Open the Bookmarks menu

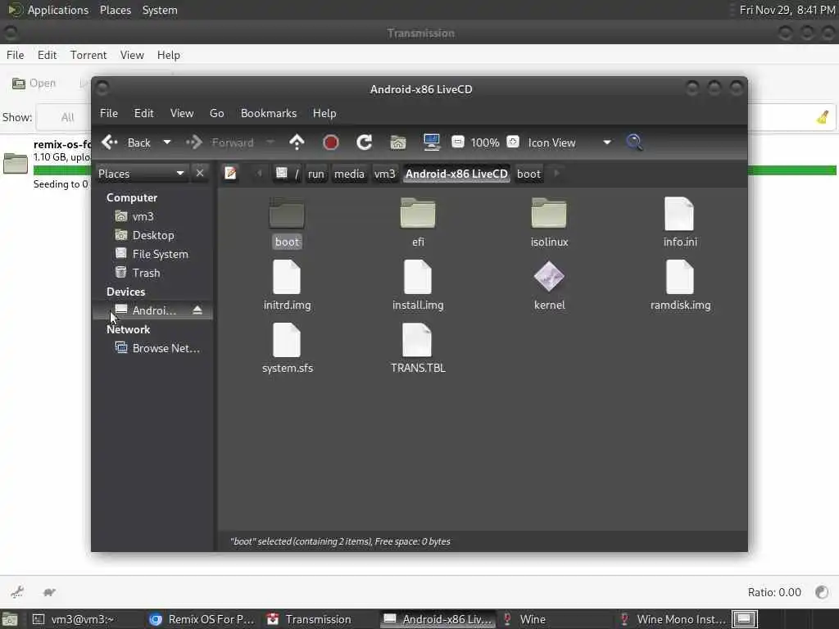269,113
